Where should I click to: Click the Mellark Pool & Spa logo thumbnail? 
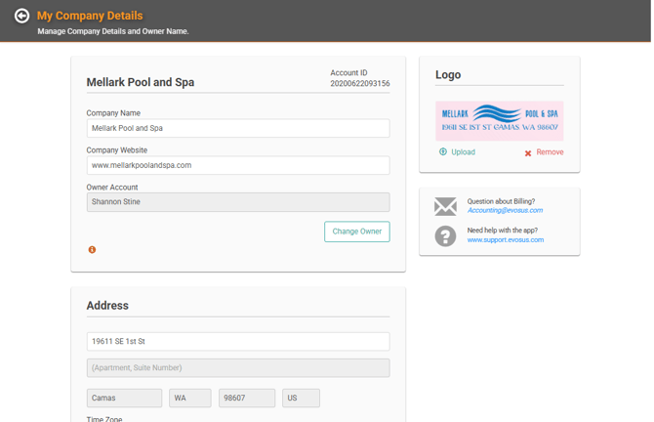499,121
